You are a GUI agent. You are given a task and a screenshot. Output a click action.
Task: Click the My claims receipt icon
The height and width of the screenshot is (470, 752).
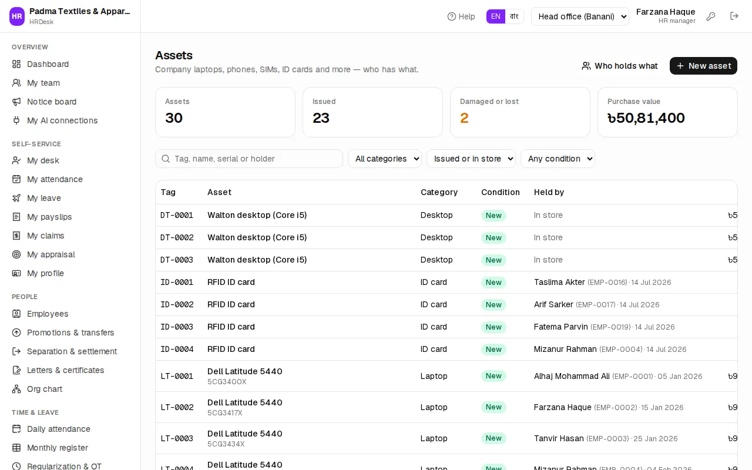pyautogui.click(x=16, y=236)
